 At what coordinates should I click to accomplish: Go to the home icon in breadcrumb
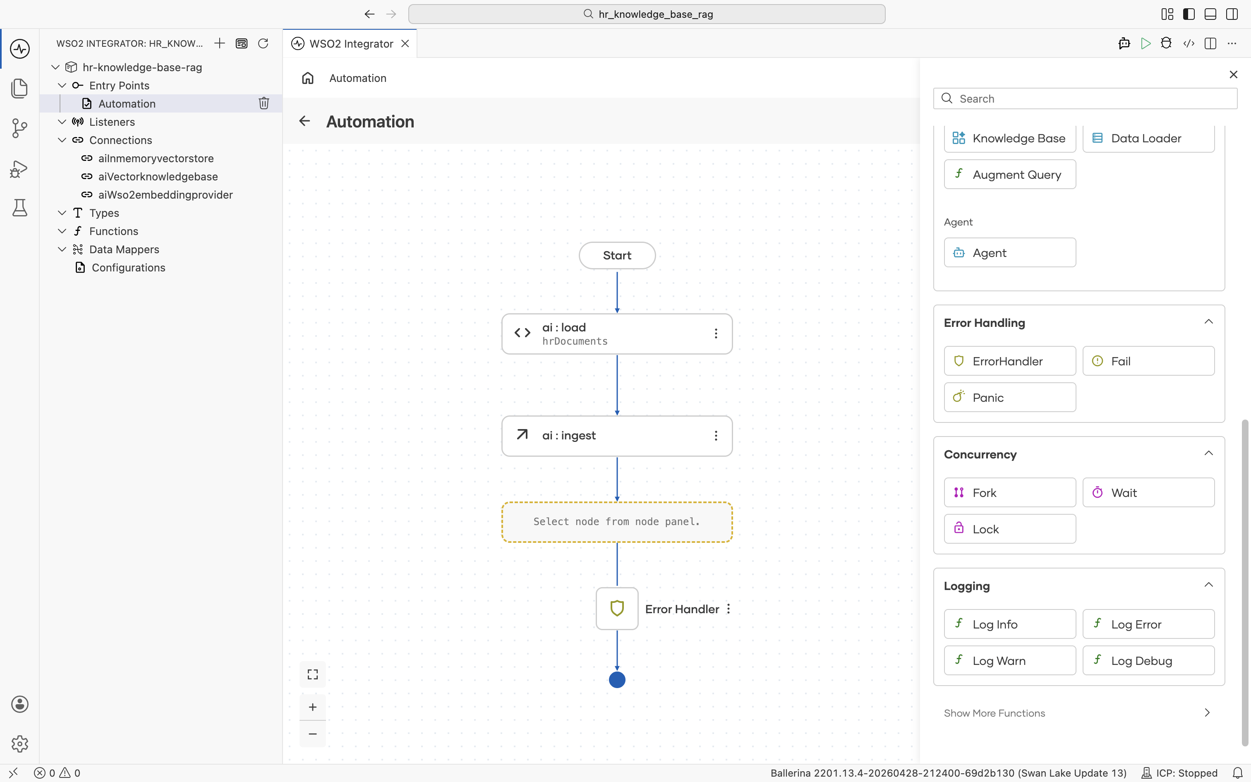[308, 78]
